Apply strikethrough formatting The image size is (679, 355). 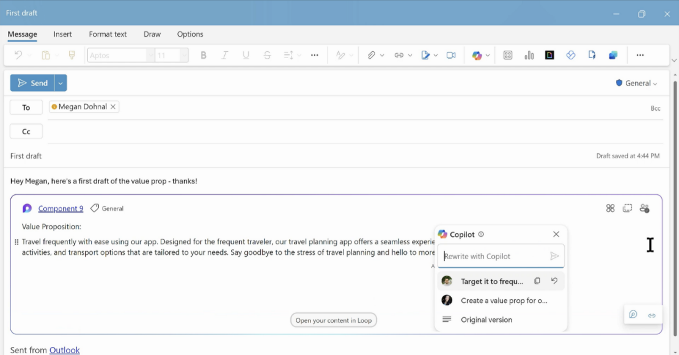(x=267, y=55)
